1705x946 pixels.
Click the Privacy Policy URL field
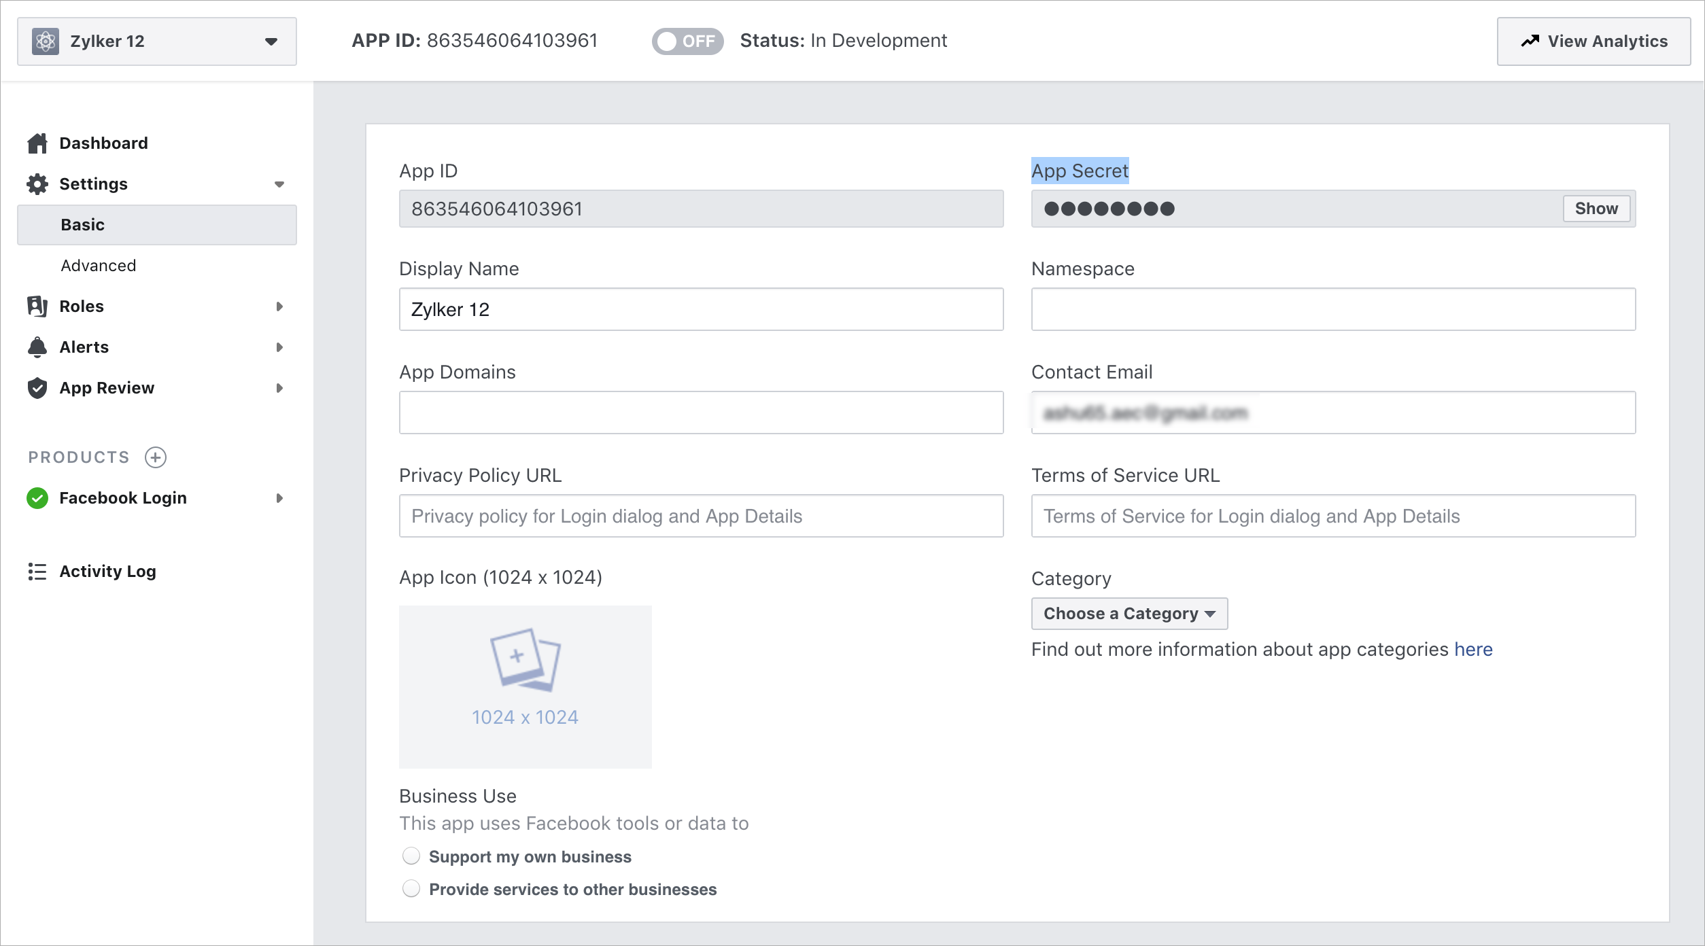[701, 516]
